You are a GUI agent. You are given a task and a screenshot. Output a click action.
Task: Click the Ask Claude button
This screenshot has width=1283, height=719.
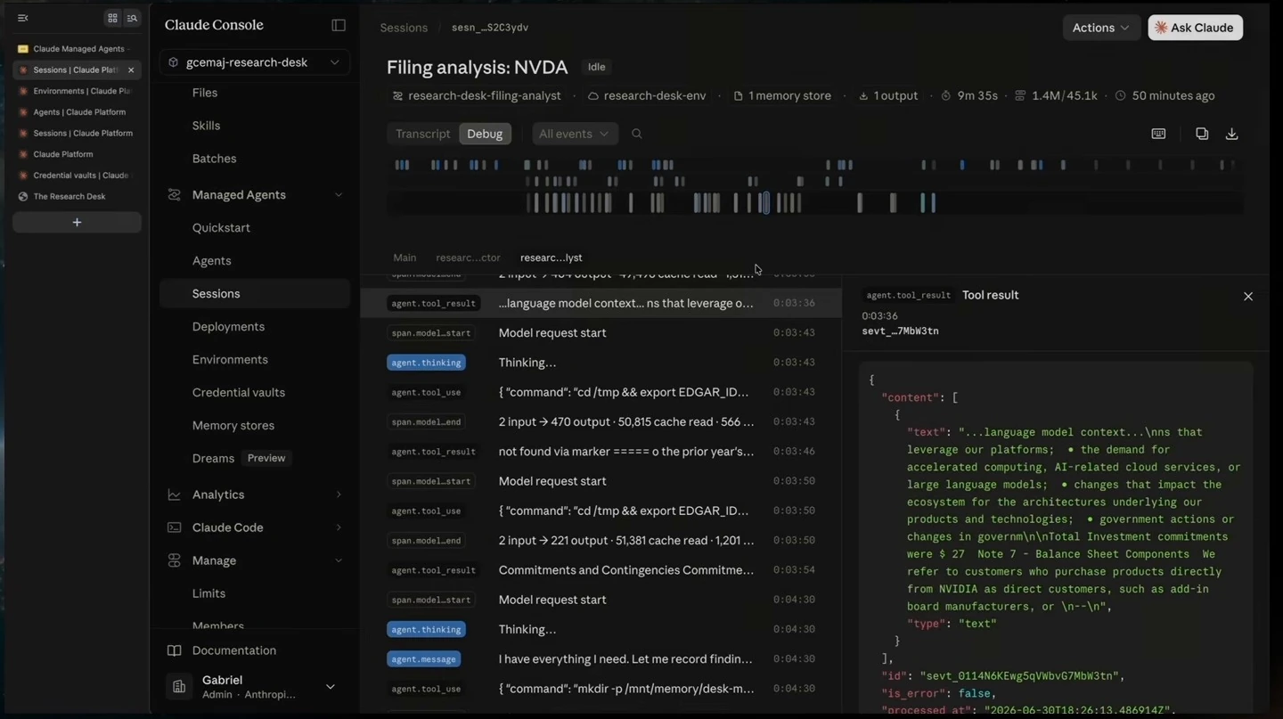[1195, 28]
